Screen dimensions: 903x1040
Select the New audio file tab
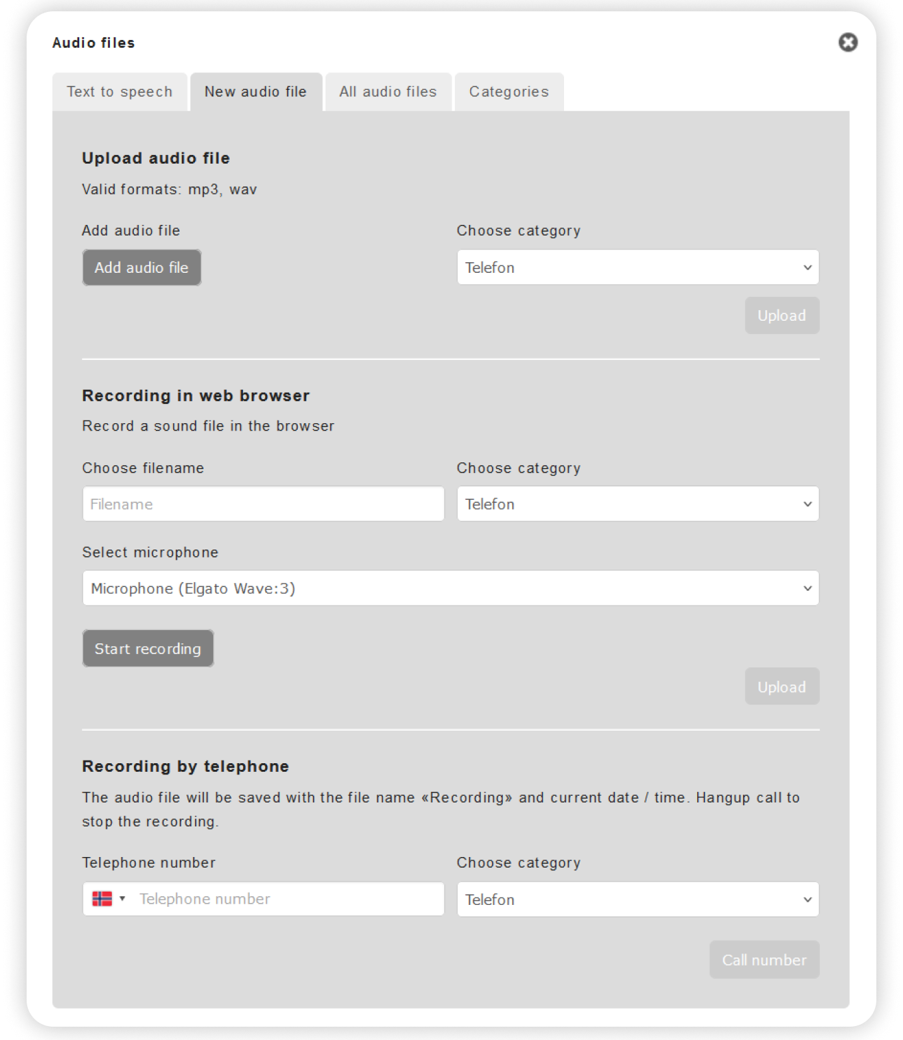click(256, 92)
